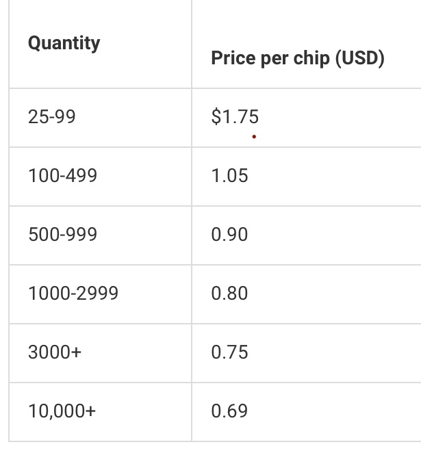Click the word 'USD' in the header
The image size is (421, 464).
coord(359,58)
